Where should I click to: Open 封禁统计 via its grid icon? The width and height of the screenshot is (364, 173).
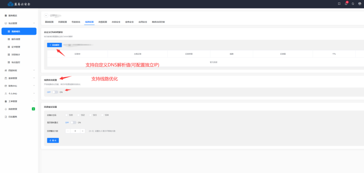9,54
